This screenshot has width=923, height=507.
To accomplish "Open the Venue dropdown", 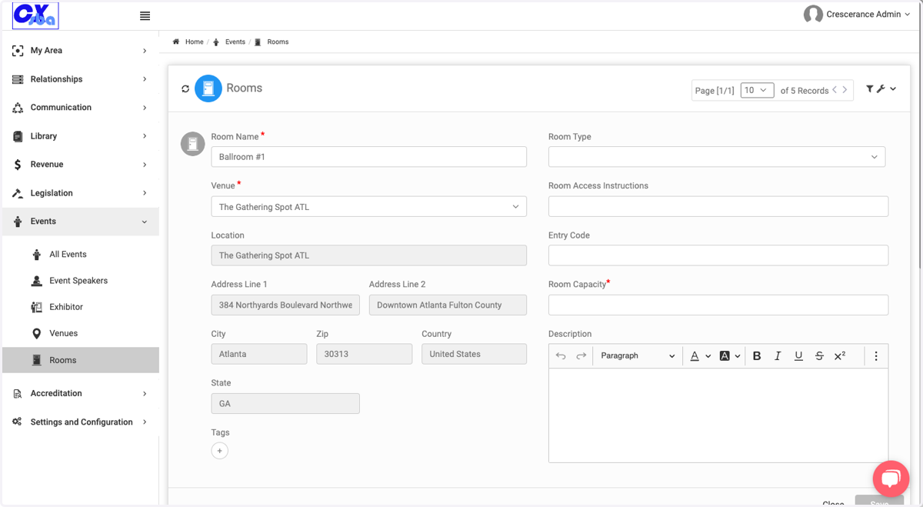I will point(369,207).
